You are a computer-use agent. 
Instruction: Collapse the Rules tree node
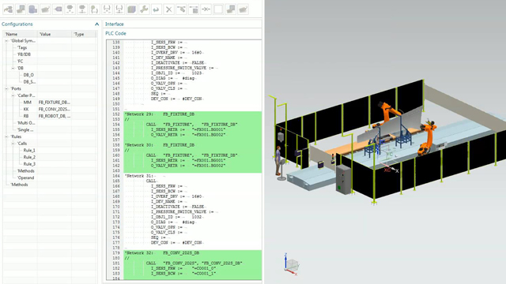[x=6, y=136]
